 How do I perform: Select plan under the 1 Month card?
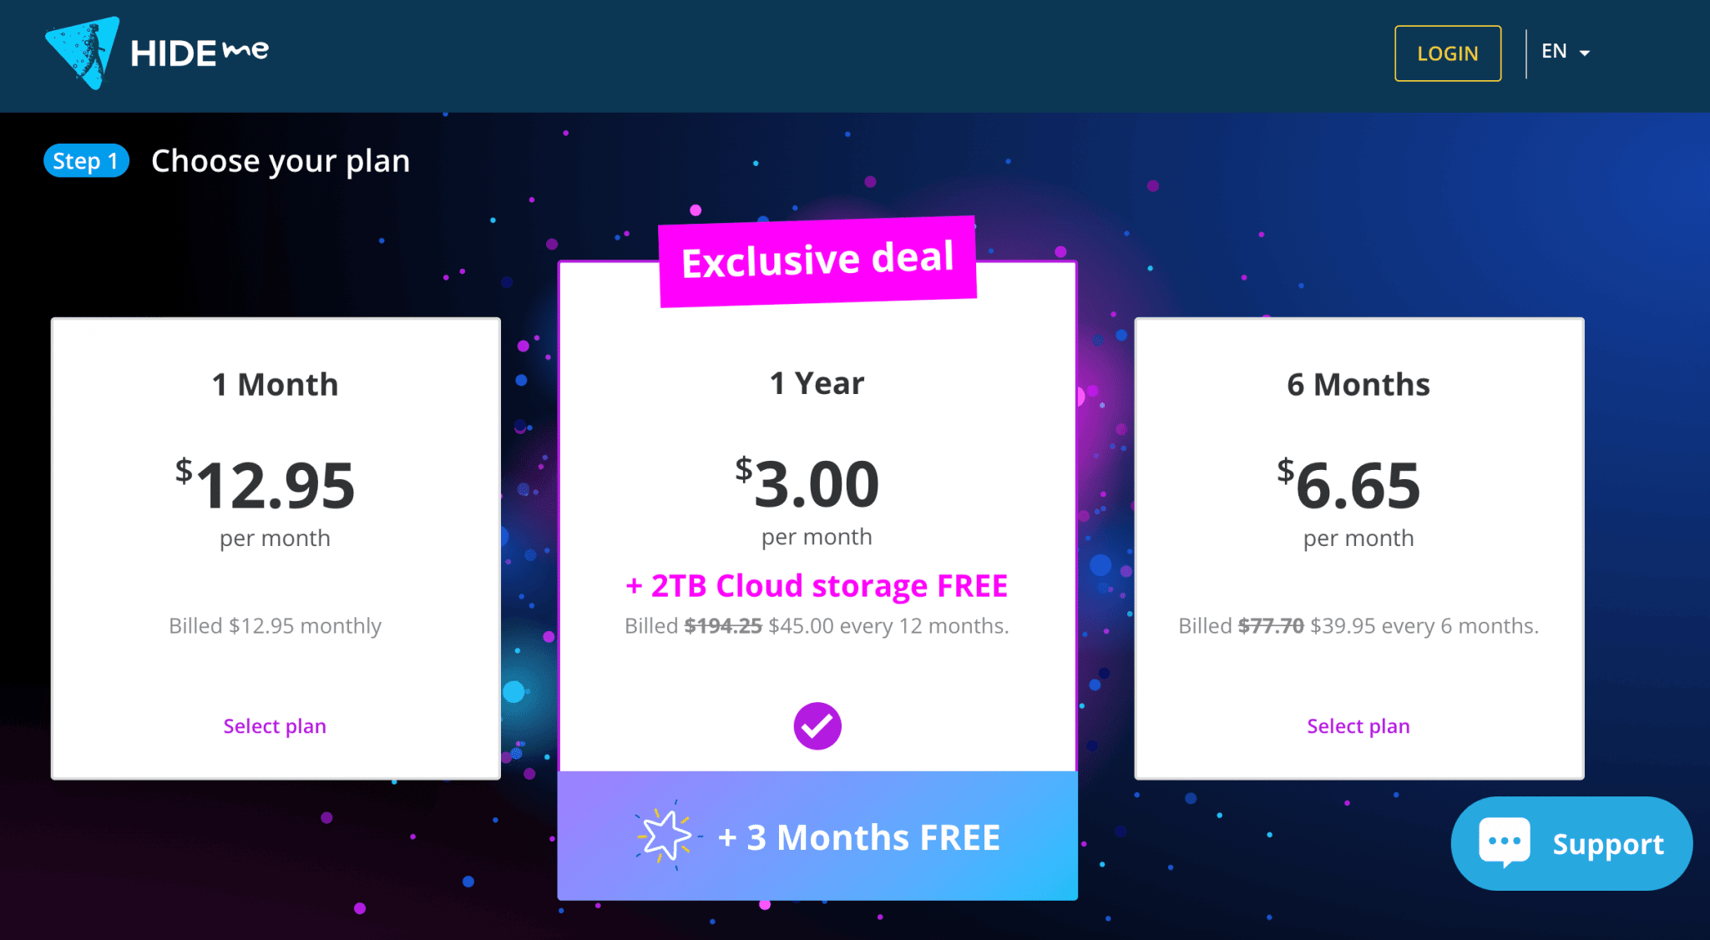point(275,725)
